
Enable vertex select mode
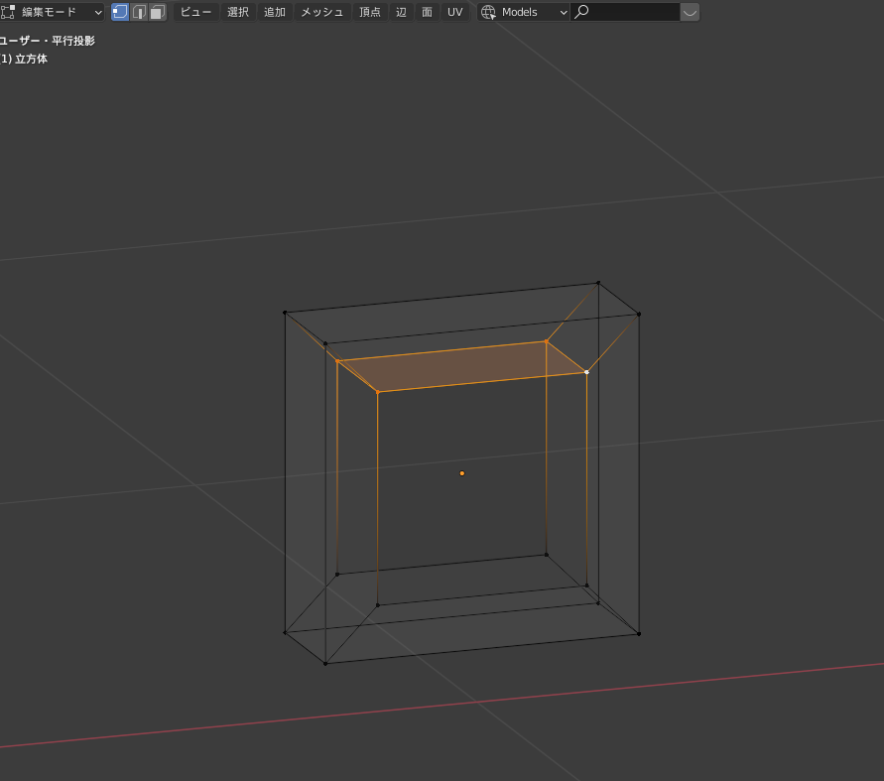119,12
